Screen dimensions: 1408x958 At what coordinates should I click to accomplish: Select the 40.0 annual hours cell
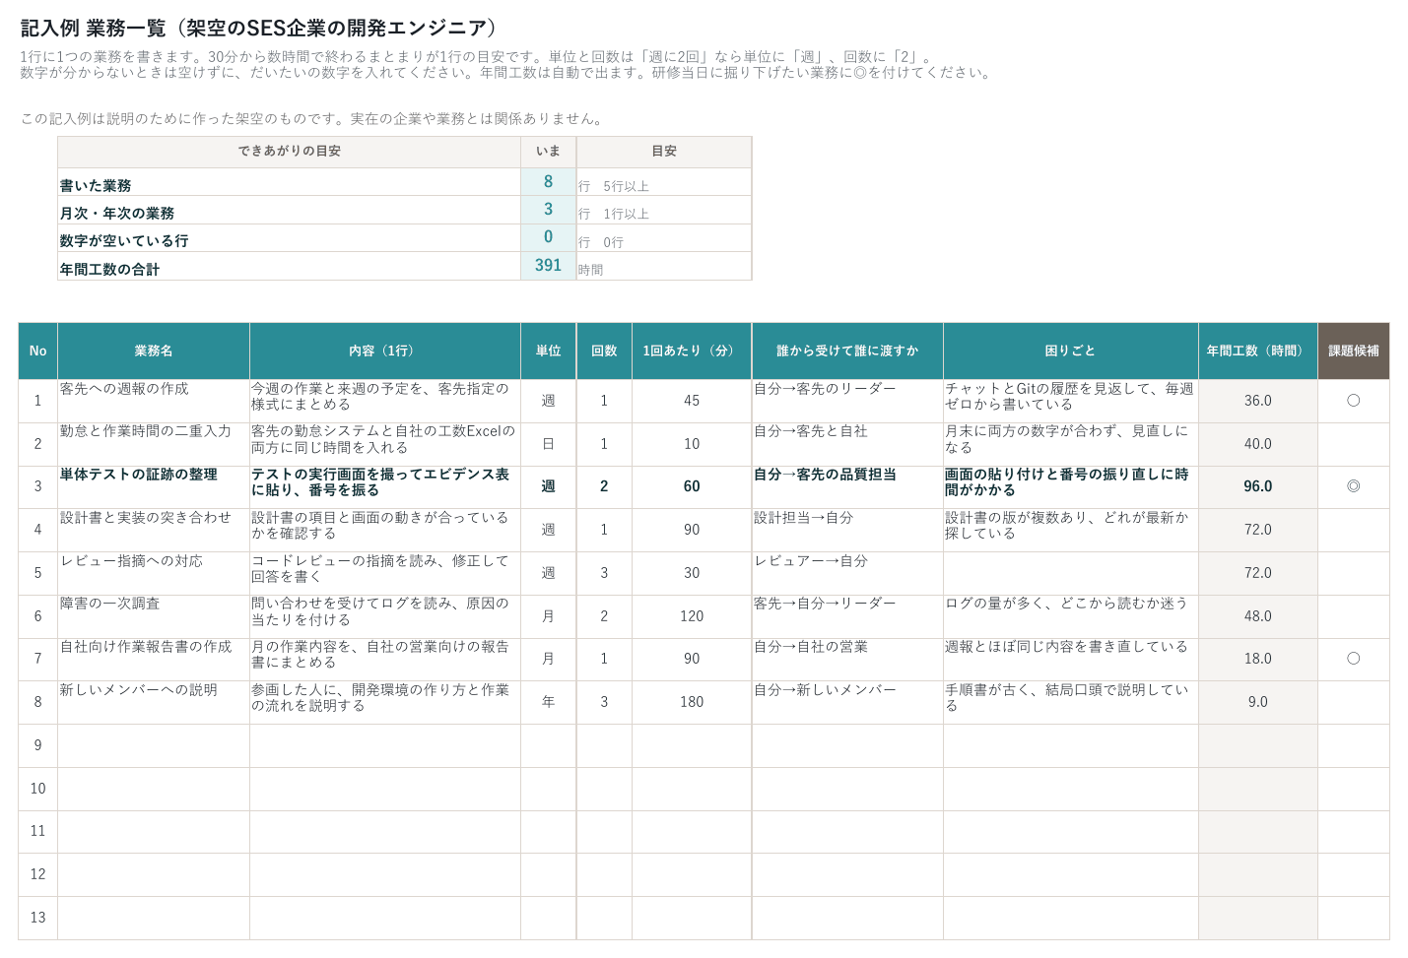pos(1258,444)
